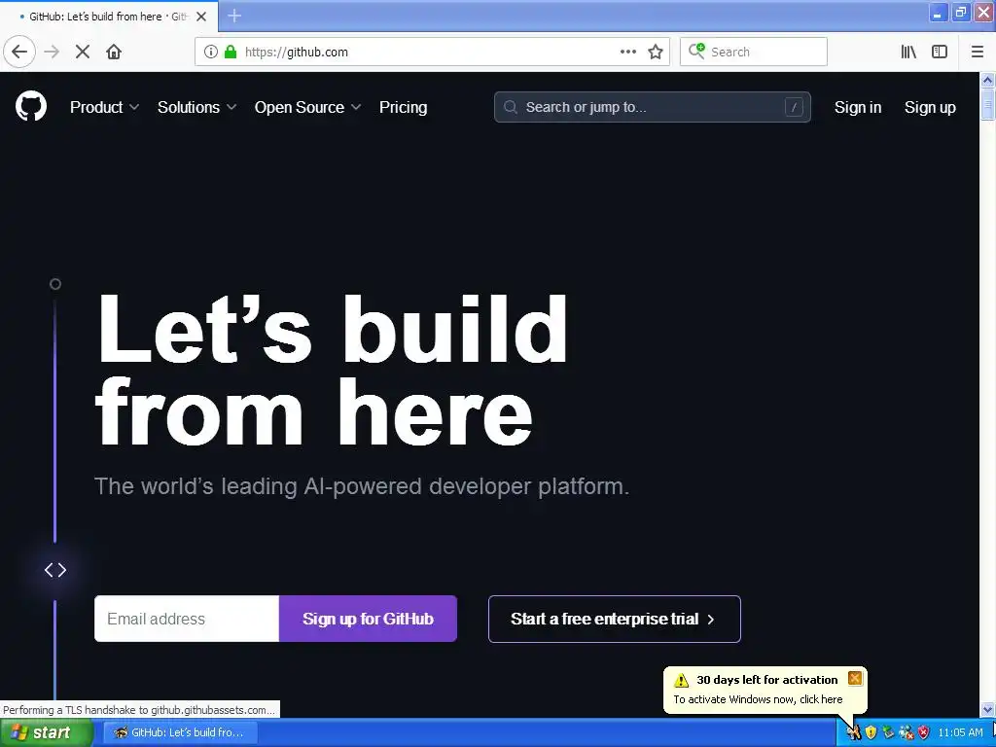Click the Sign in link
This screenshot has height=747, width=996.
[x=858, y=107]
